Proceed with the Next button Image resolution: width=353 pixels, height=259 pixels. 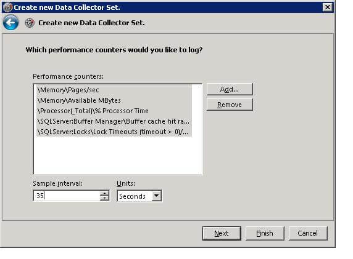222,233
